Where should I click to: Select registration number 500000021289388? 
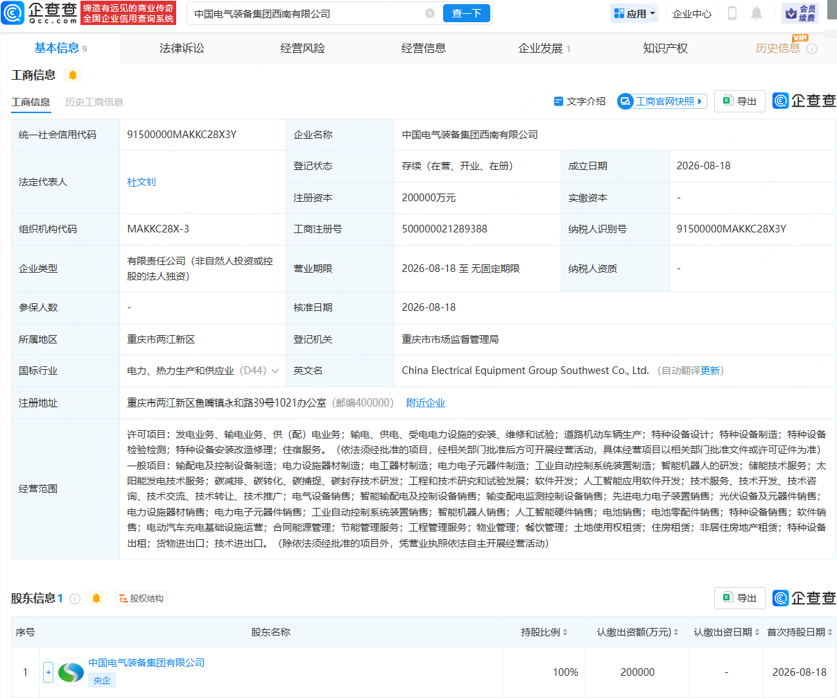pyautogui.click(x=445, y=229)
